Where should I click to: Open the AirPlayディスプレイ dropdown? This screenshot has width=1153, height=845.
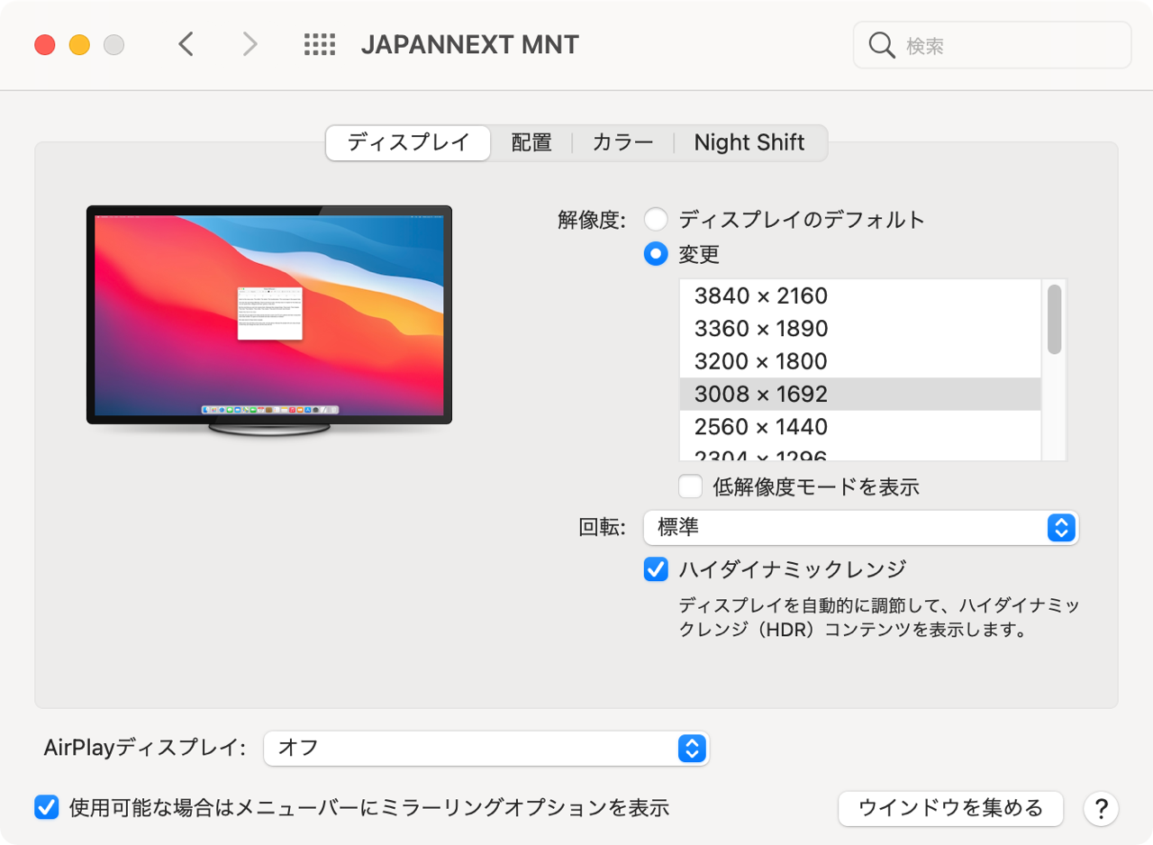pyautogui.click(x=486, y=748)
